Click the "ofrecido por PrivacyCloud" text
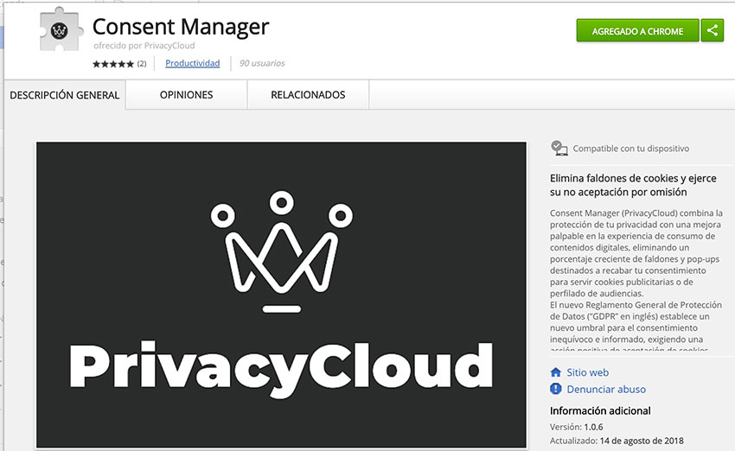 click(x=144, y=46)
